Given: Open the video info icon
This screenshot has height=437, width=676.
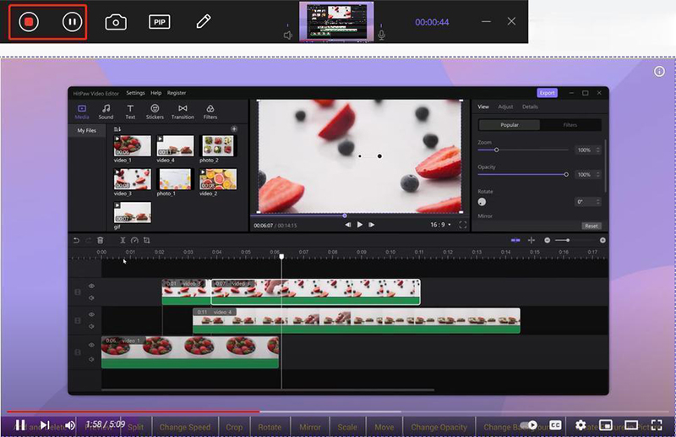Looking at the screenshot, I should [659, 72].
